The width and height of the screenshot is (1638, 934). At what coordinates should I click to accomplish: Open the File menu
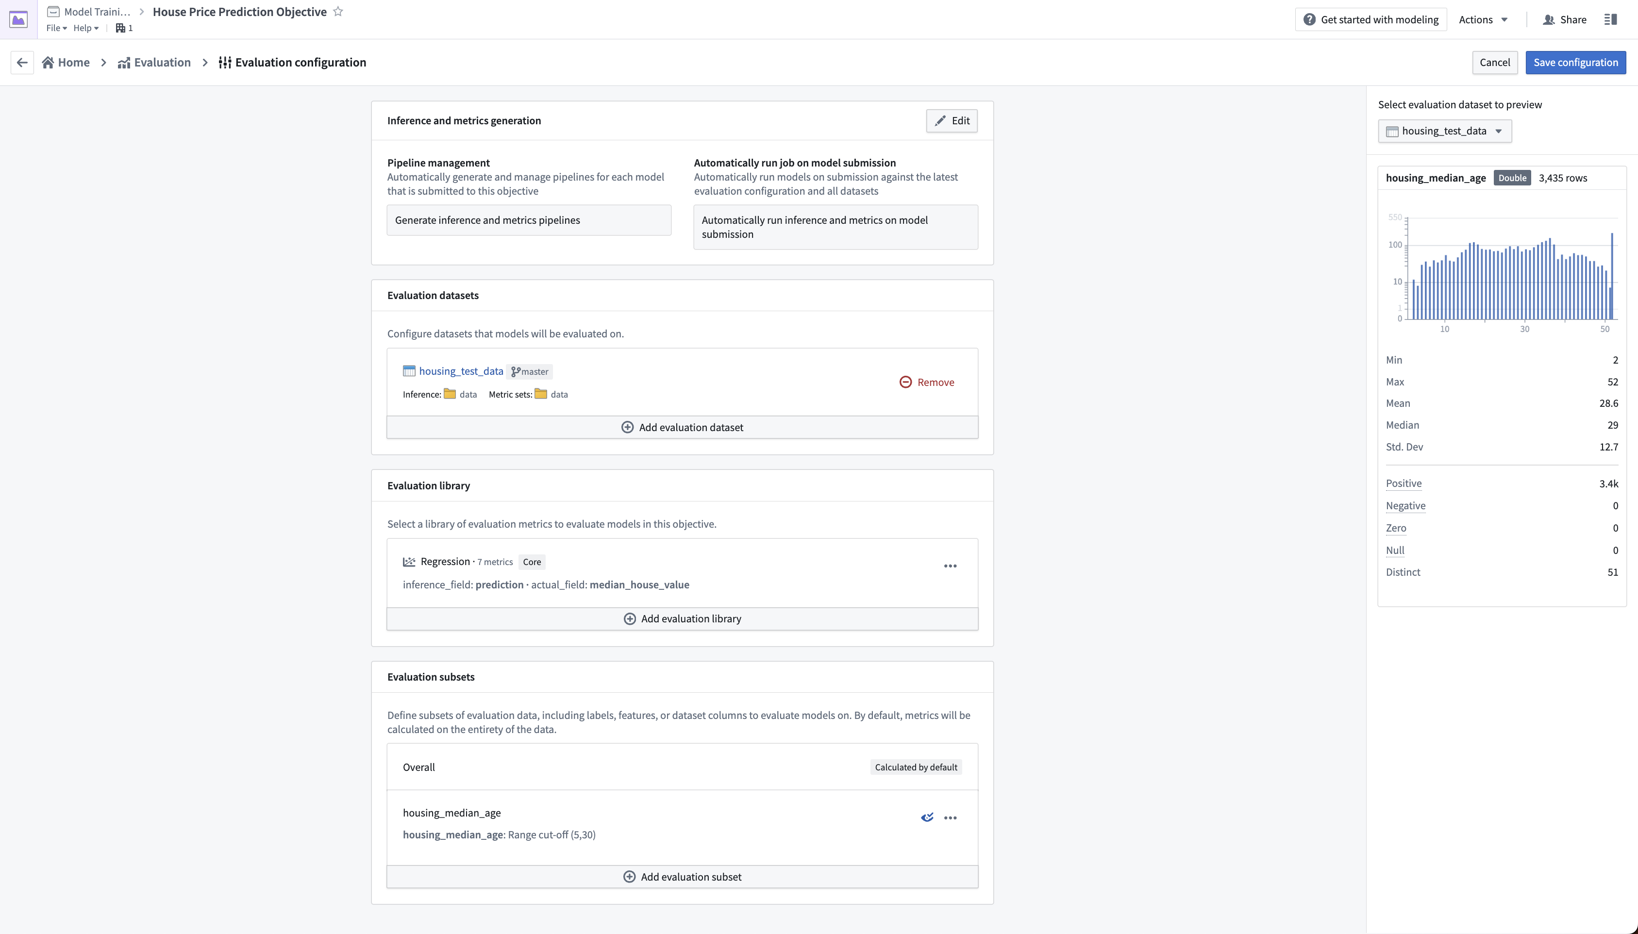[x=56, y=28]
